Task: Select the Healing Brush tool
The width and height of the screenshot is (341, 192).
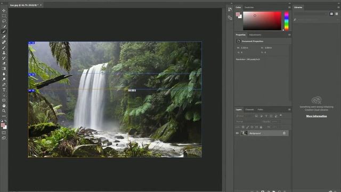Action: [x=4, y=42]
